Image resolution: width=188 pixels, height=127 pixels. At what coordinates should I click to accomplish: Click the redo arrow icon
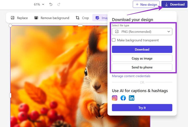pos(59,4)
